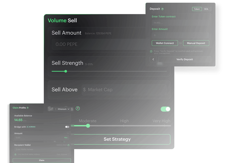Click the Market Cap input field
The height and width of the screenshot is (163, 226).
pos(124,90)
